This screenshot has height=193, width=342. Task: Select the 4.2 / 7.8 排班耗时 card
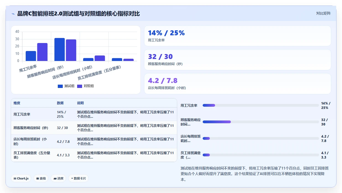point(237,84)
